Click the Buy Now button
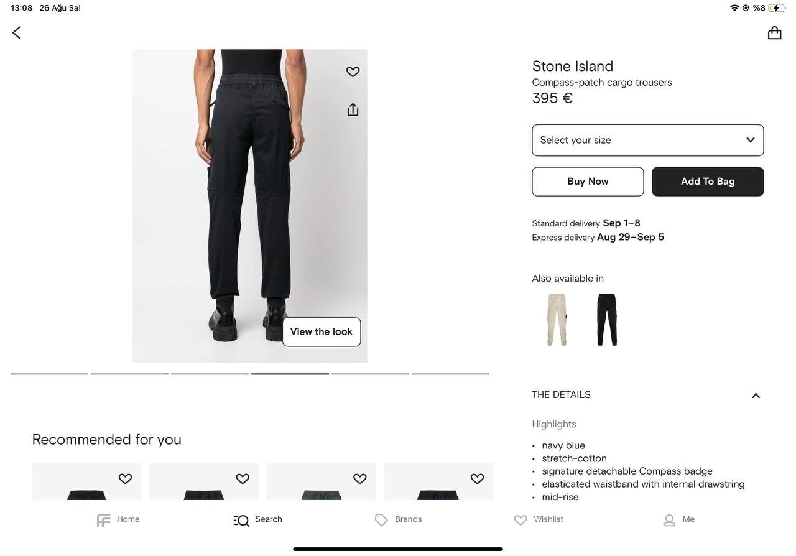This screenshot has width=796, height=556. click(588, 182)
